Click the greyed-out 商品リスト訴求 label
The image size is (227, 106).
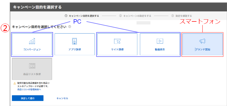[x=32, y=74]
